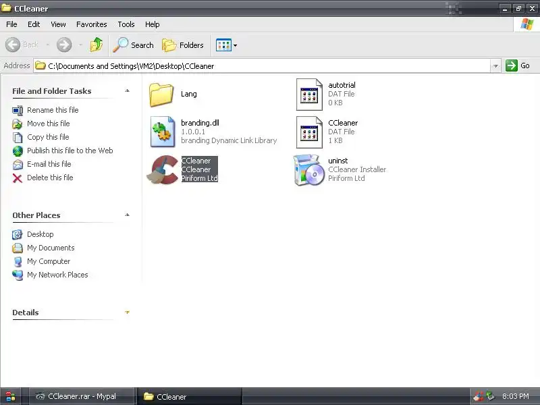Select the autotrial DAT file icon
The image size is (540, 405).
click(x=309, y=94)
